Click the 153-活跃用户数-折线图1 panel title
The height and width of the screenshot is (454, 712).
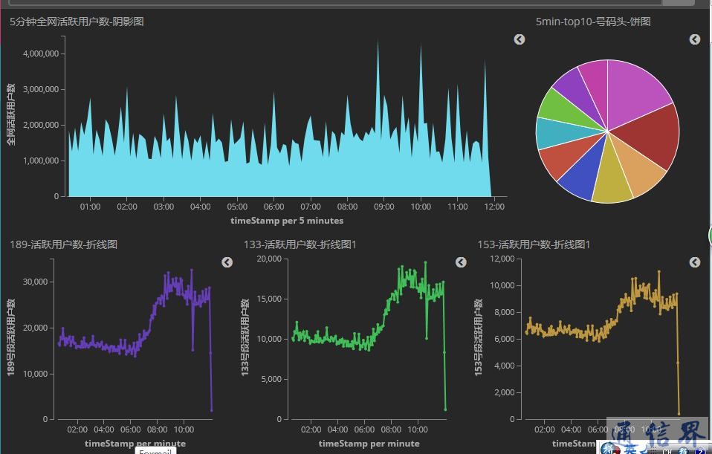click(x=534, y=244)
